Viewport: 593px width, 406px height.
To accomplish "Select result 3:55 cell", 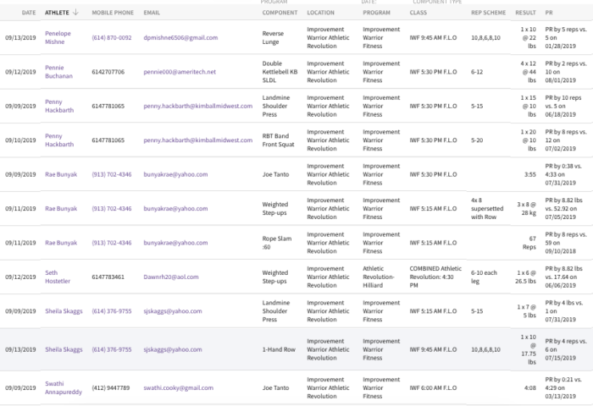I will click(530, 174).
